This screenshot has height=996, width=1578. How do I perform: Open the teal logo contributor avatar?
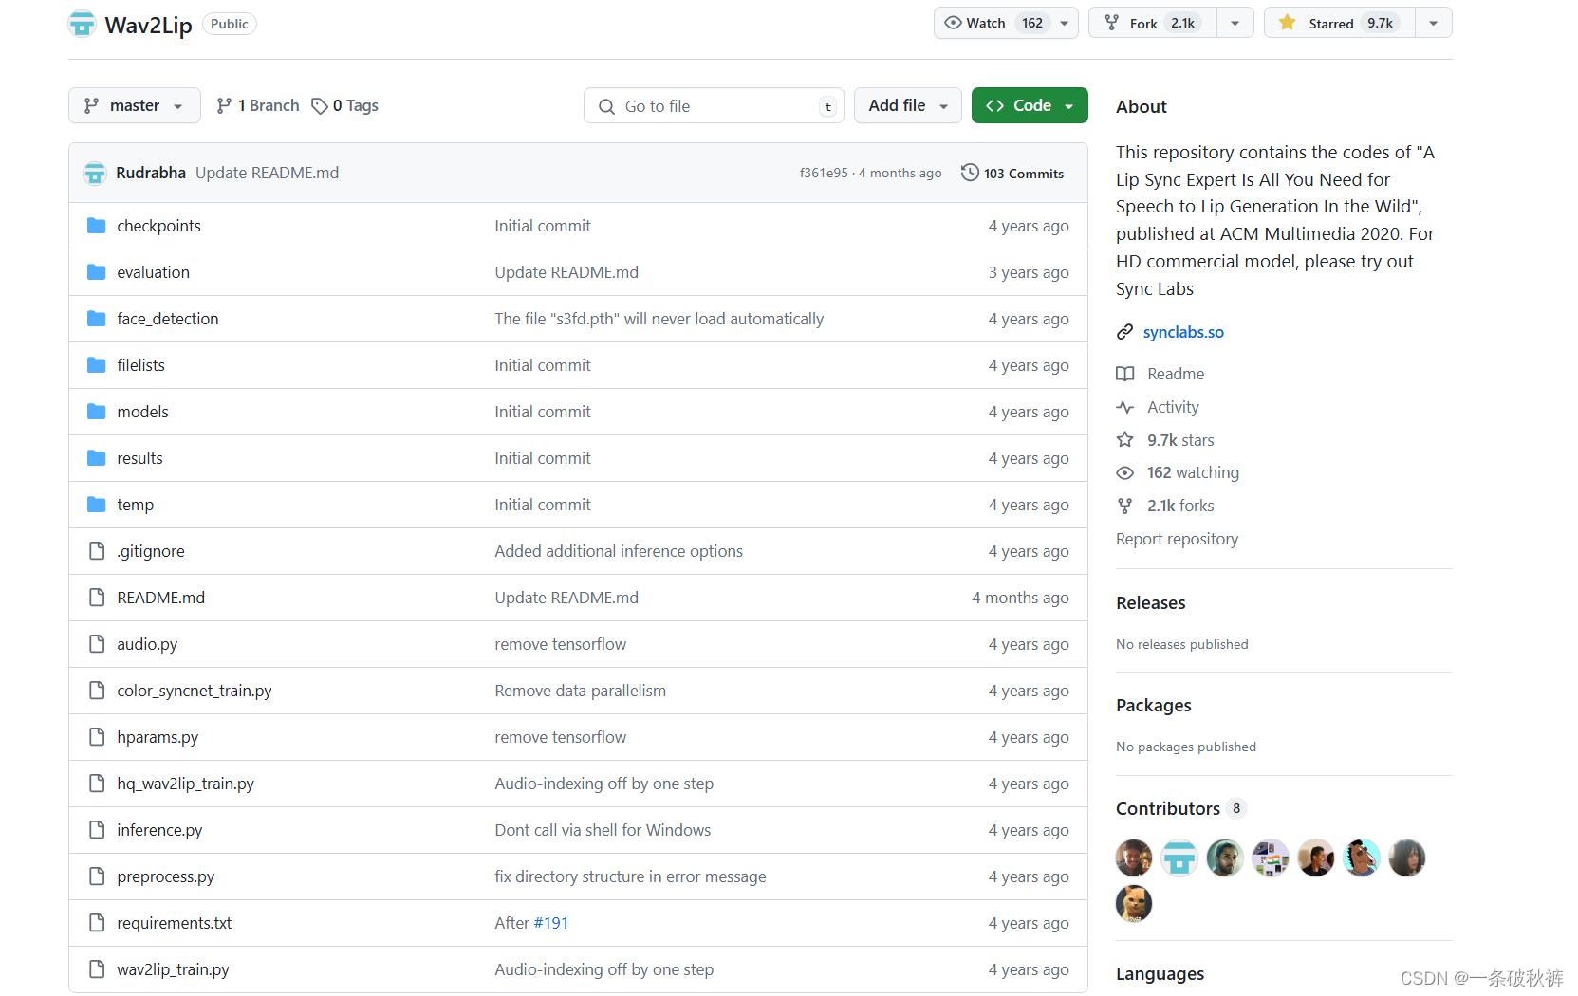pos(1179,858)
